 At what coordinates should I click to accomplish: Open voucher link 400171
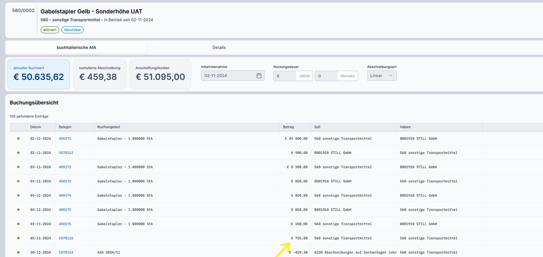[65, 139]
